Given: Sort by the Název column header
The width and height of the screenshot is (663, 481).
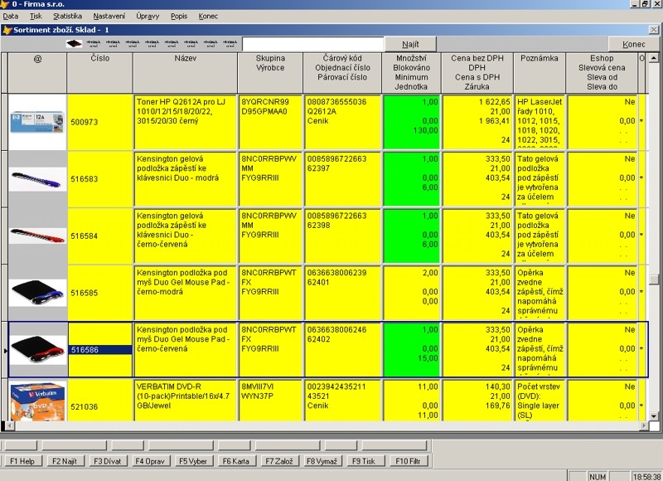Looking at the screenshot, I should pos(185,59).
